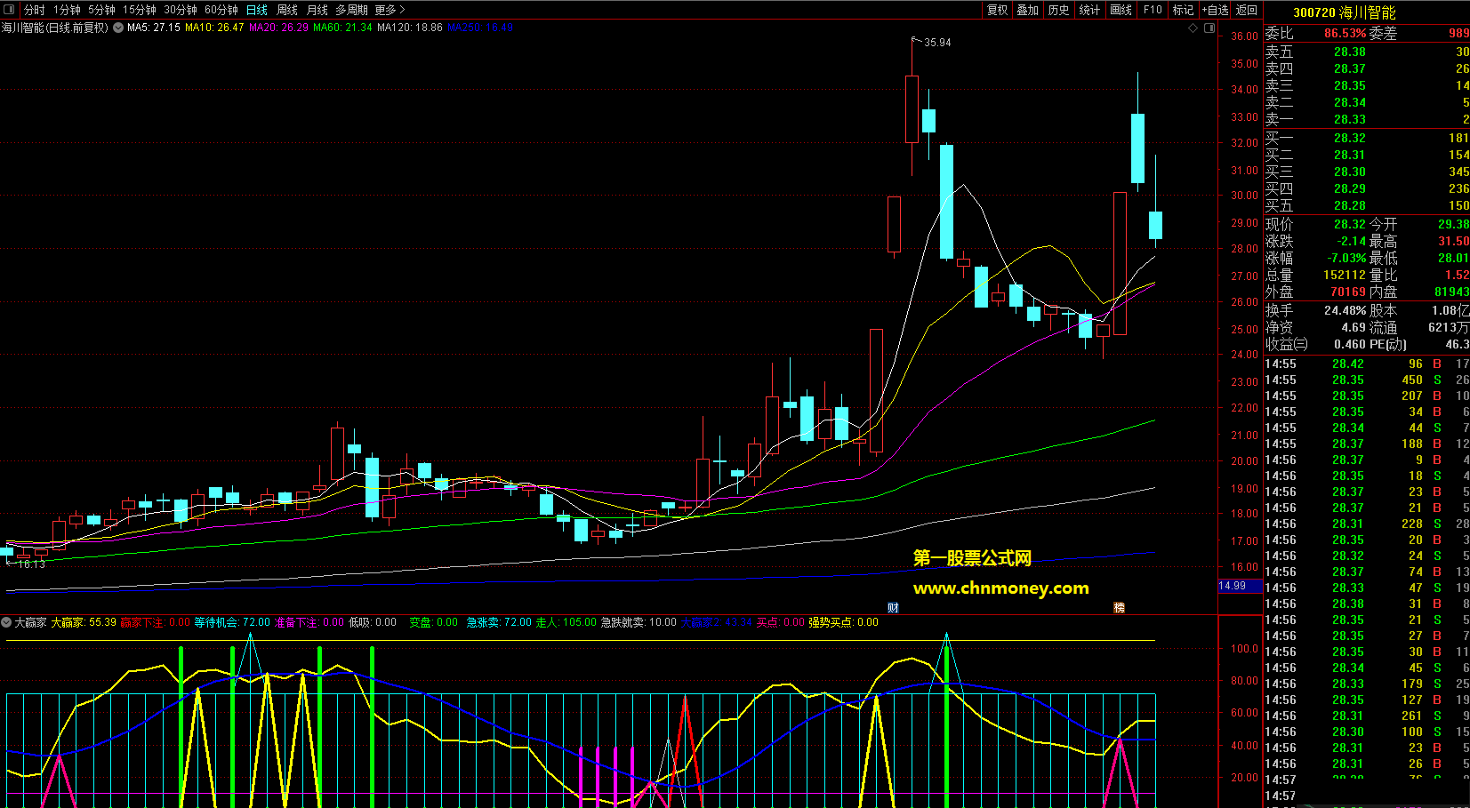Expand the 更多 more periods menu
The width and height of the screenshot is (1470, 808).
(x=390, y=10)
